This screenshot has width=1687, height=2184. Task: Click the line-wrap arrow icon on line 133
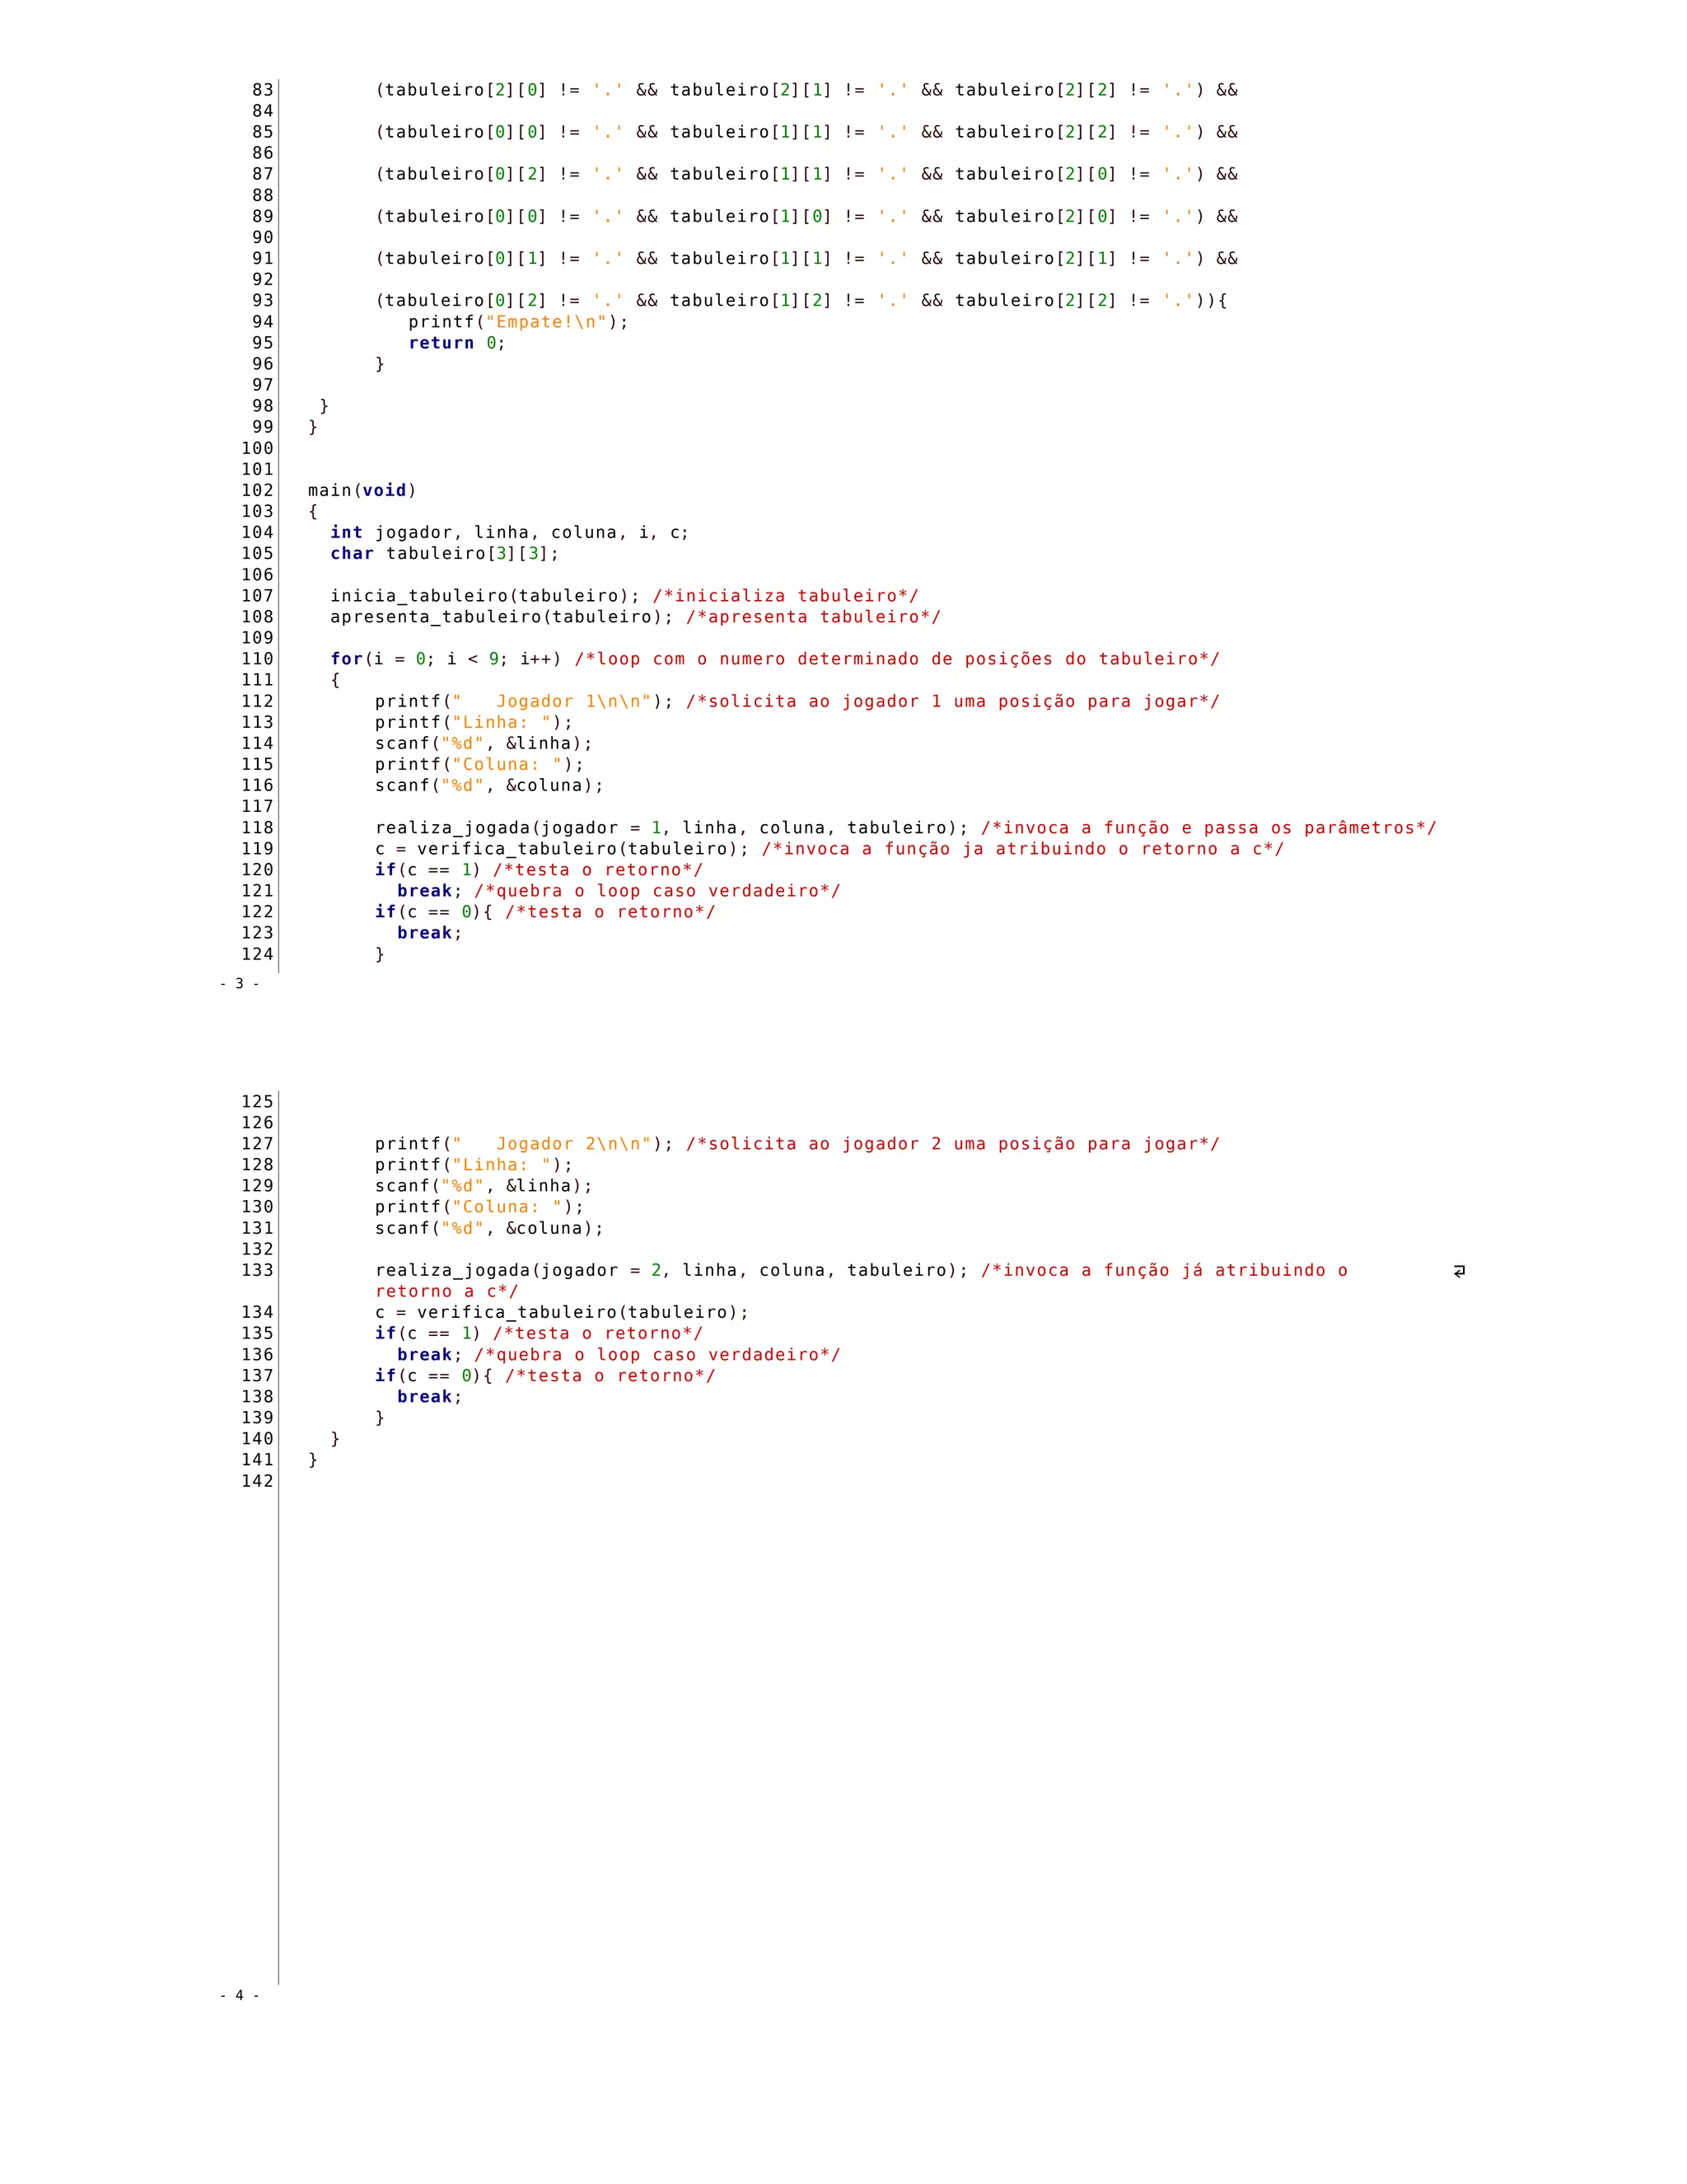tap(1459, 1271)
